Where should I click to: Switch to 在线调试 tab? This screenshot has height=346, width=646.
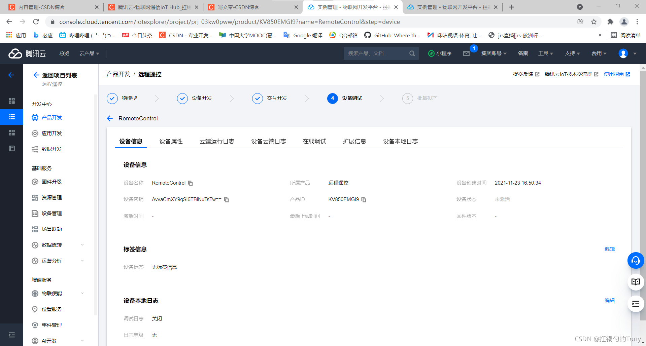pyautogui.click(x=314, y=142)
